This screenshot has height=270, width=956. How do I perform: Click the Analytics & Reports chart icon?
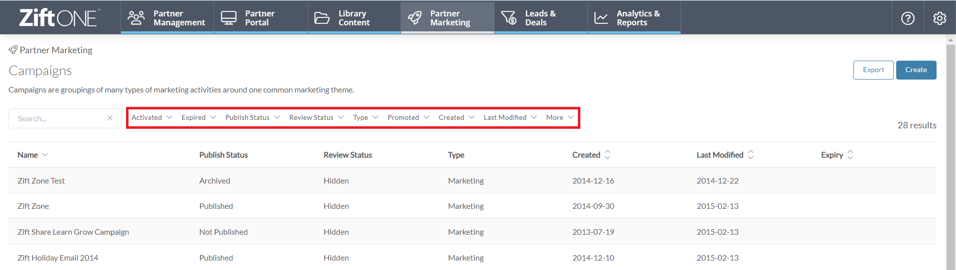click(x=601, y=18)
